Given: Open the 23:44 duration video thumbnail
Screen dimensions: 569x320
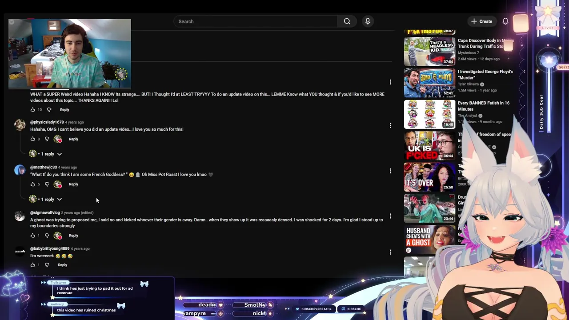Looking at the screenshot, I should point(429,208).
